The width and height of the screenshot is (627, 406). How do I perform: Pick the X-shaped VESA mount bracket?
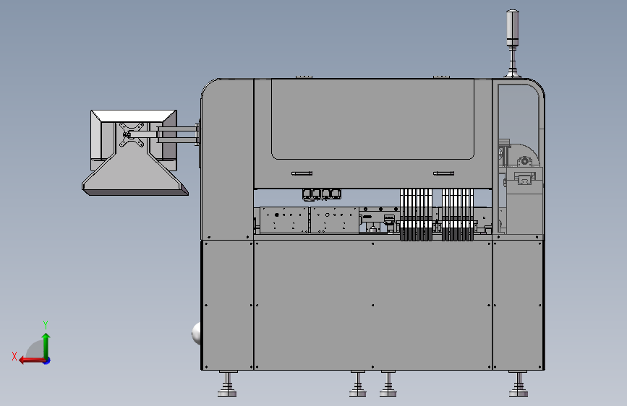click(x=132, y=134)
